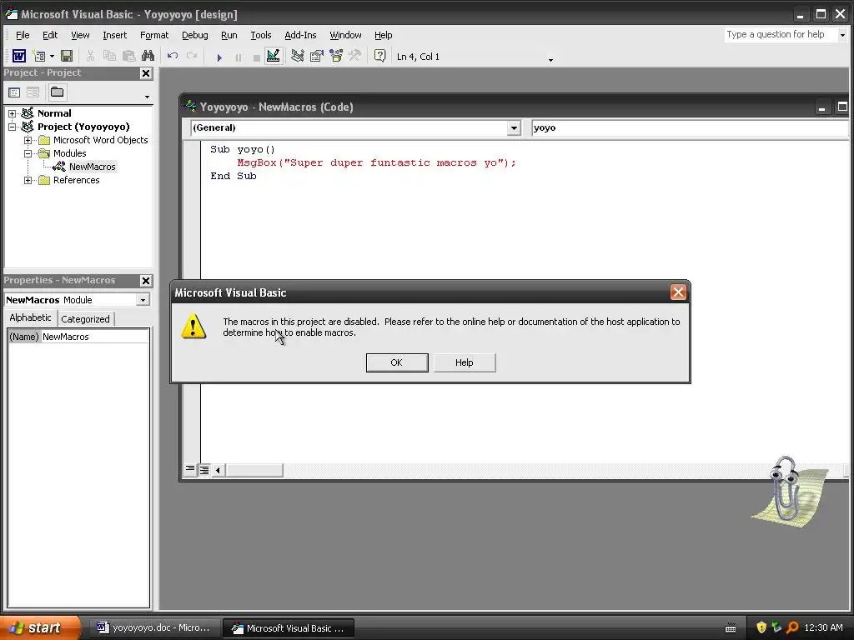854x640 pixels.
Task: Expand the Normal project node
Action: point(12,113)
